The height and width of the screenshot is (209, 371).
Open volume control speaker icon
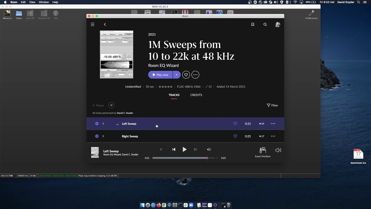[x=278, y=150]
